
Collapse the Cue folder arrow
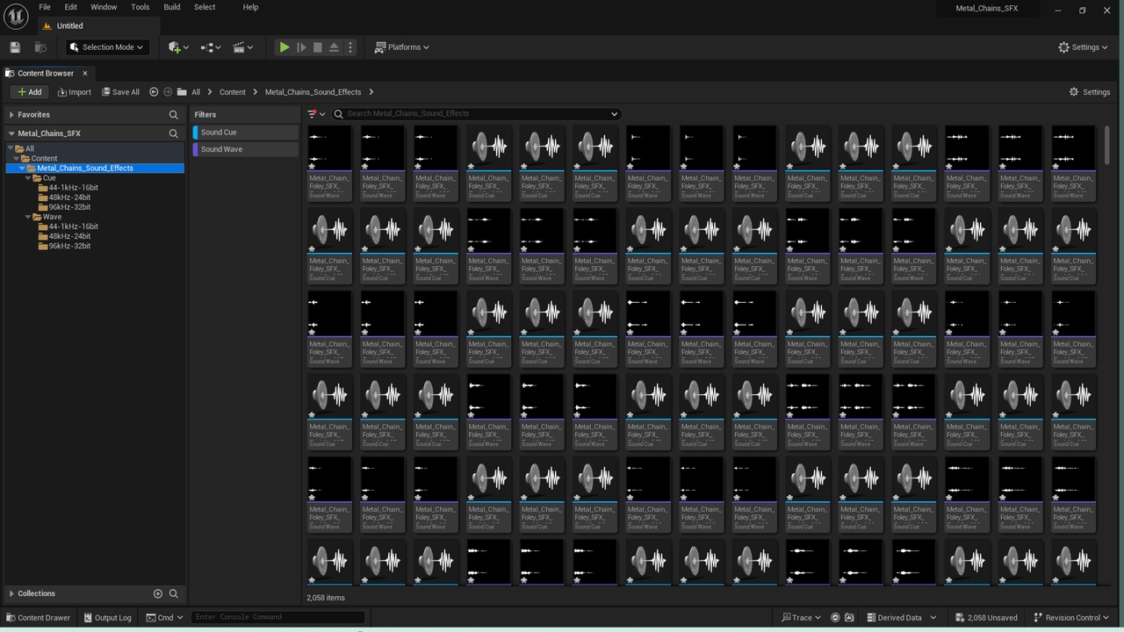click(x=28, y=177)
